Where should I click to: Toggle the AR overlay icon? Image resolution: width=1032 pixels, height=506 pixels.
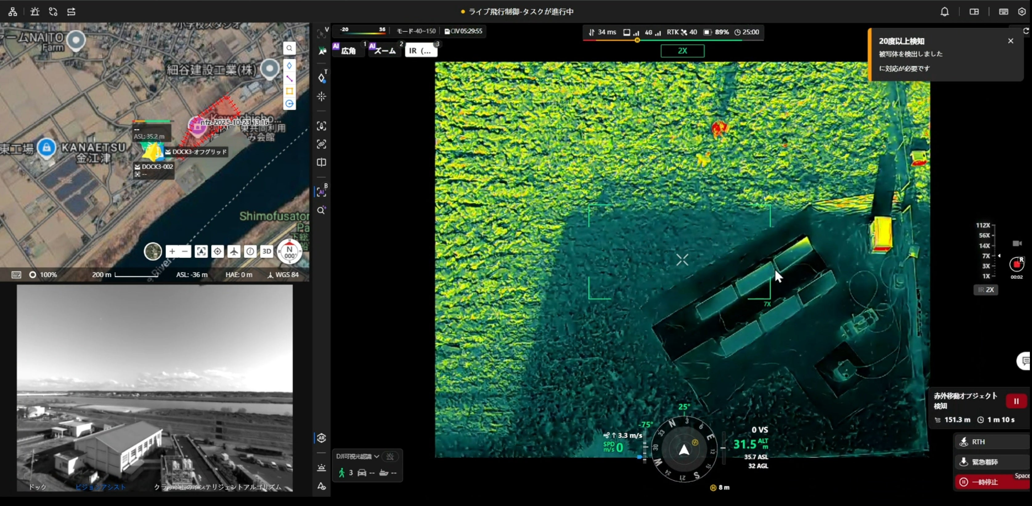click(x=321, y=438)
